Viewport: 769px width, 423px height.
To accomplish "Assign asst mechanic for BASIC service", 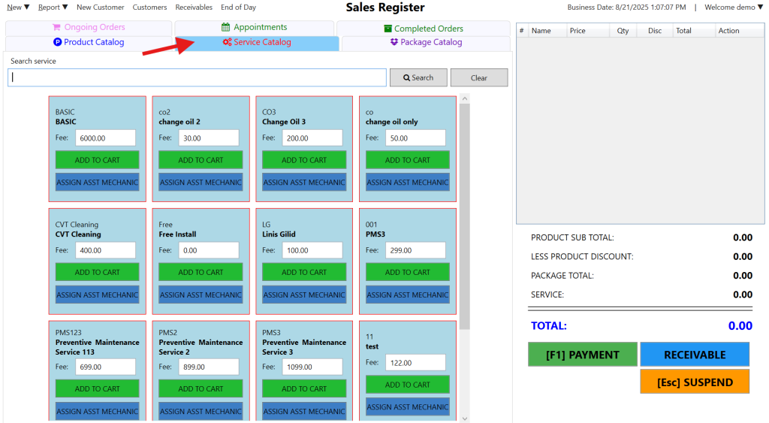I will point(97,182).
